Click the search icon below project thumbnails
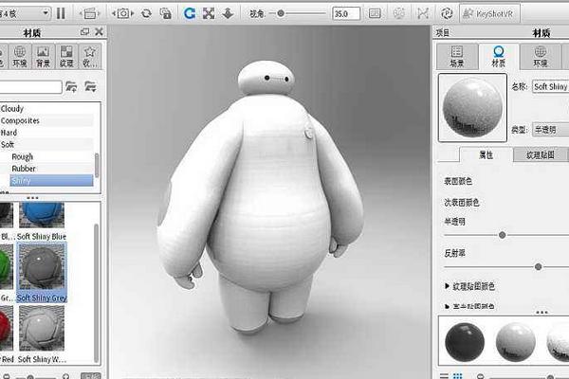This screenshot has height=379, width=569. tap(481, 376)
